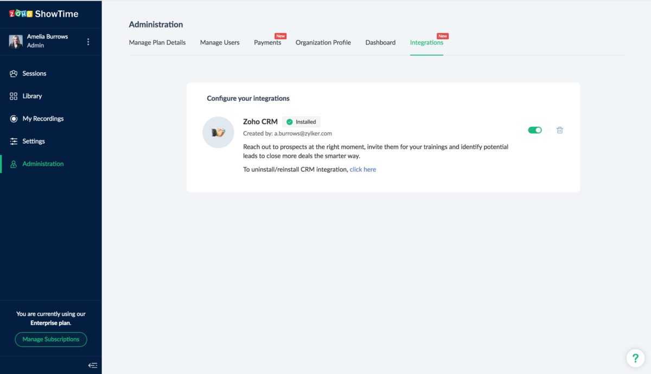Click the Settings sliders icon

click(14, 141)
